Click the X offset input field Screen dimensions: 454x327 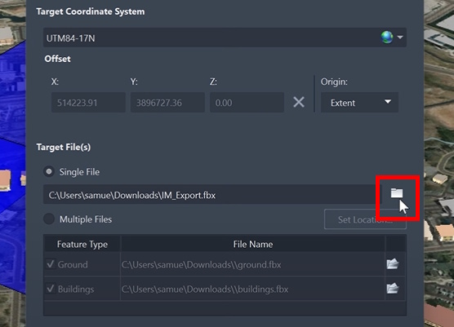click(x=88, y=103)
